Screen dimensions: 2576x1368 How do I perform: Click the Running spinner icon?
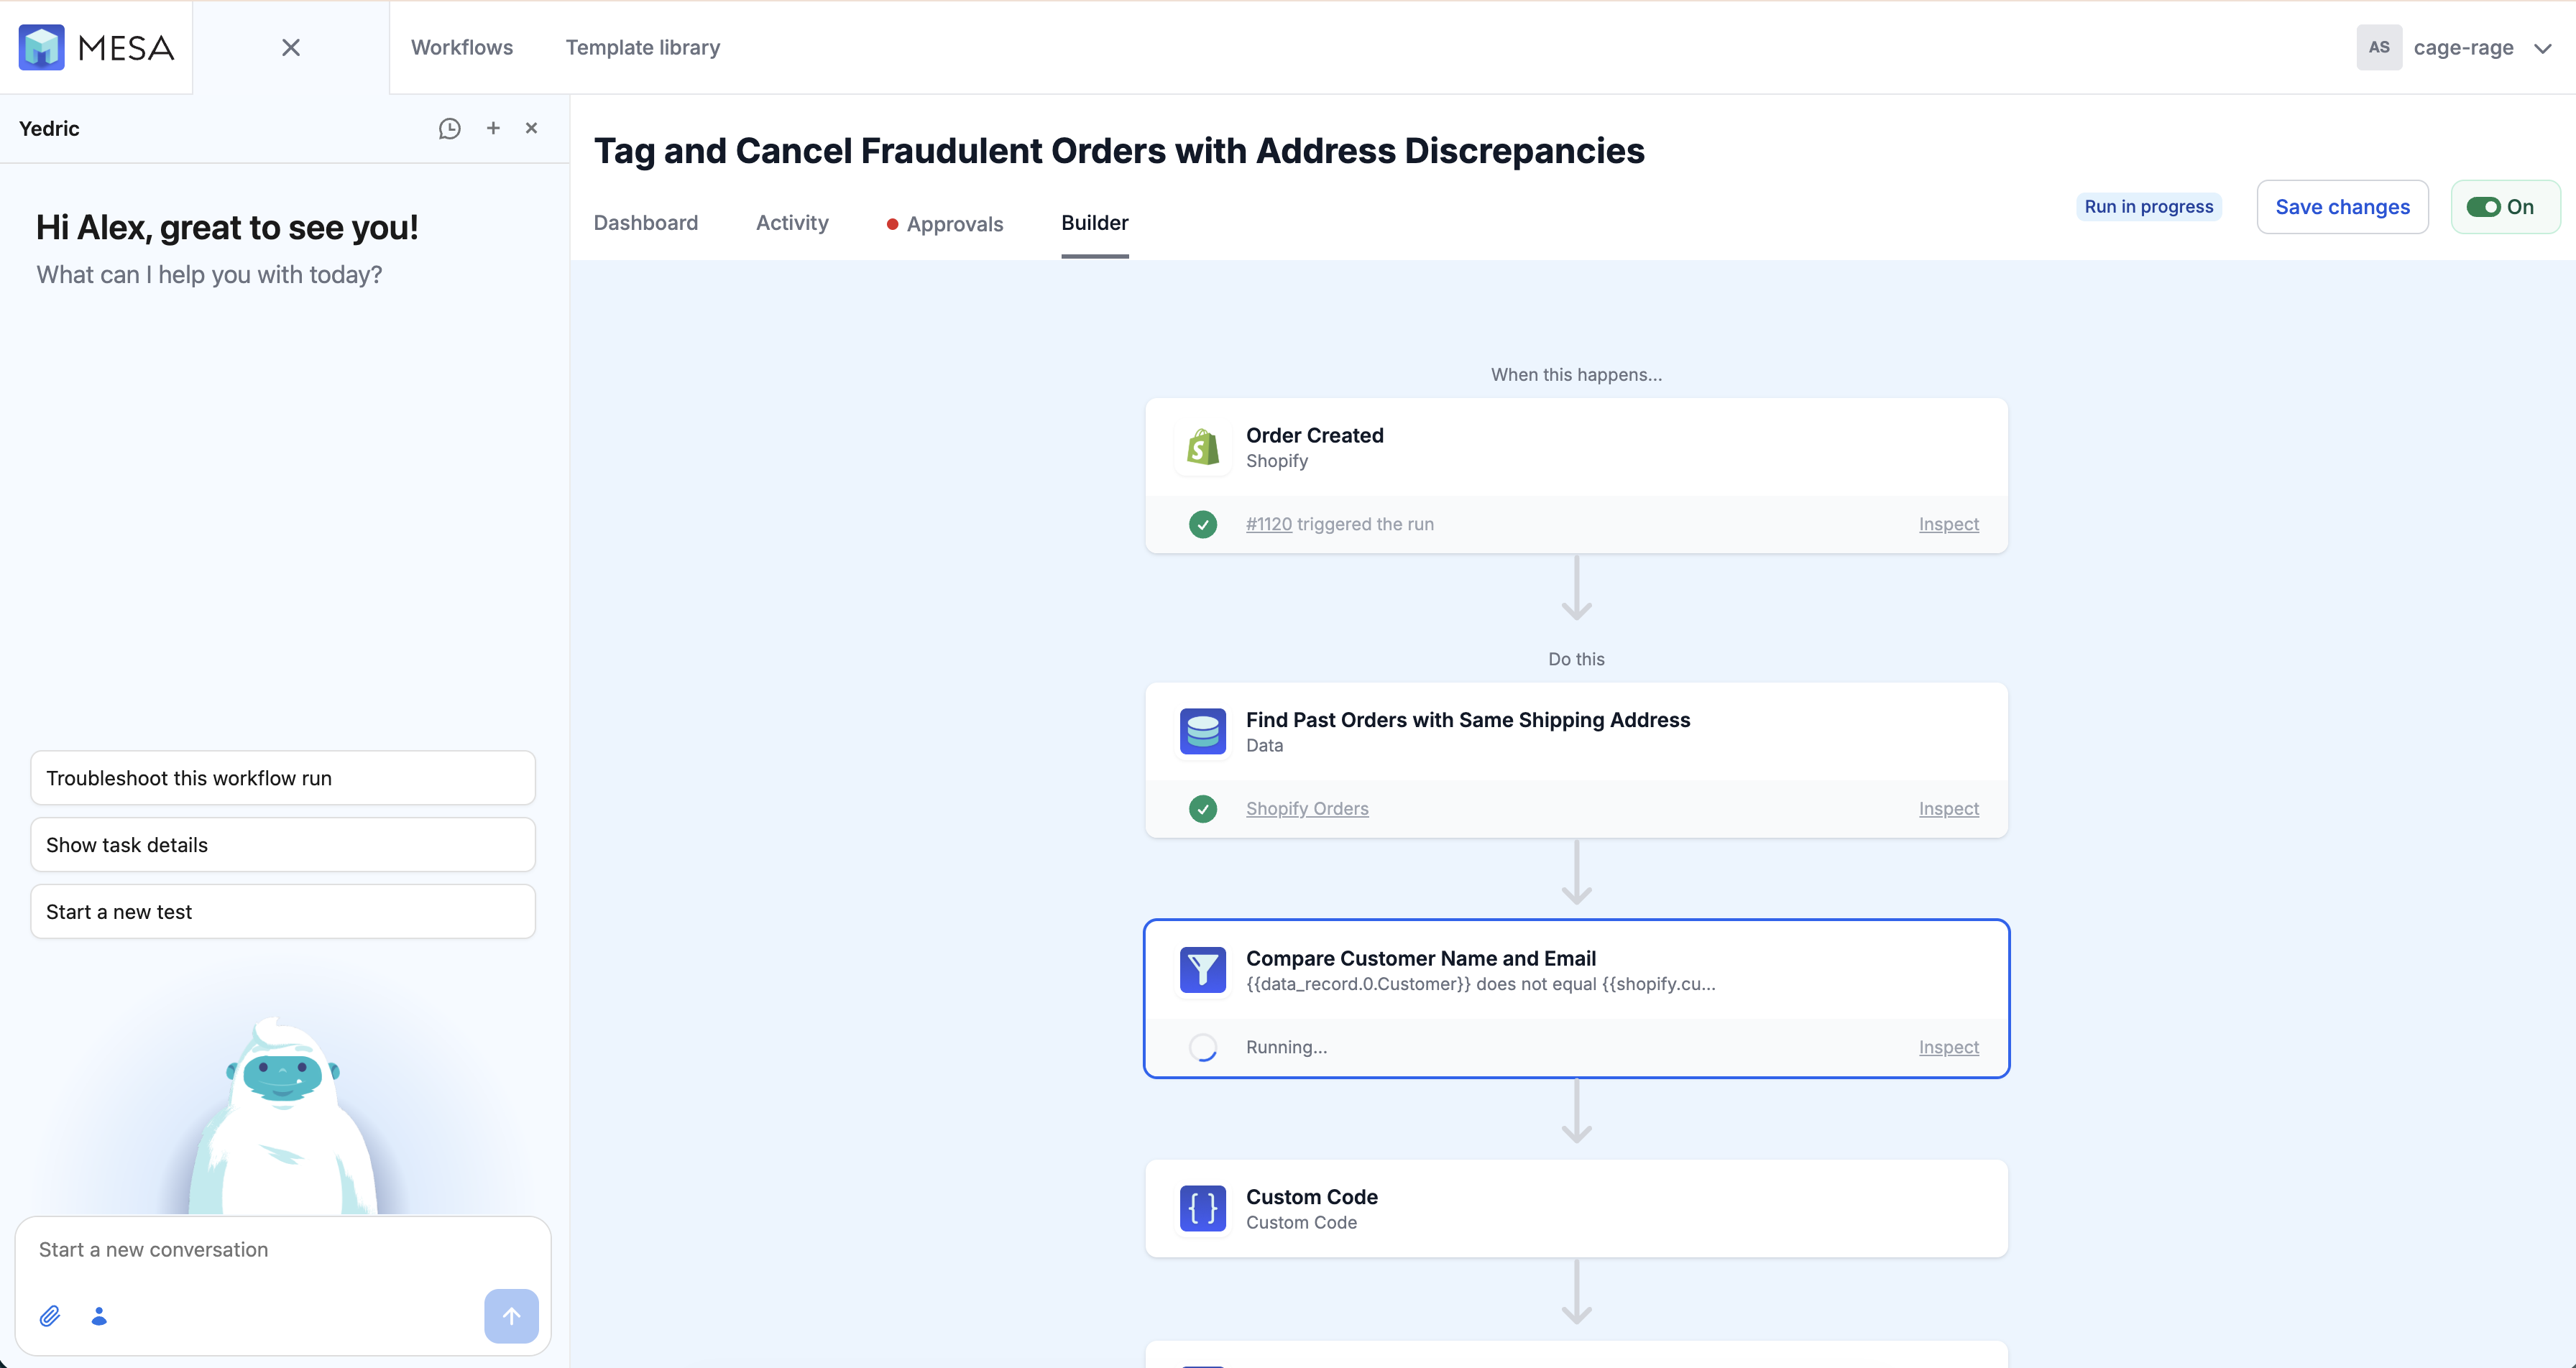pyautogui.click(x=1203, y=1047)
